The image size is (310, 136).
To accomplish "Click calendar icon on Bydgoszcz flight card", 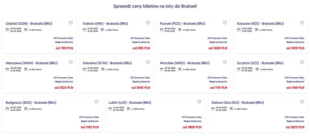I will point(7,109).
